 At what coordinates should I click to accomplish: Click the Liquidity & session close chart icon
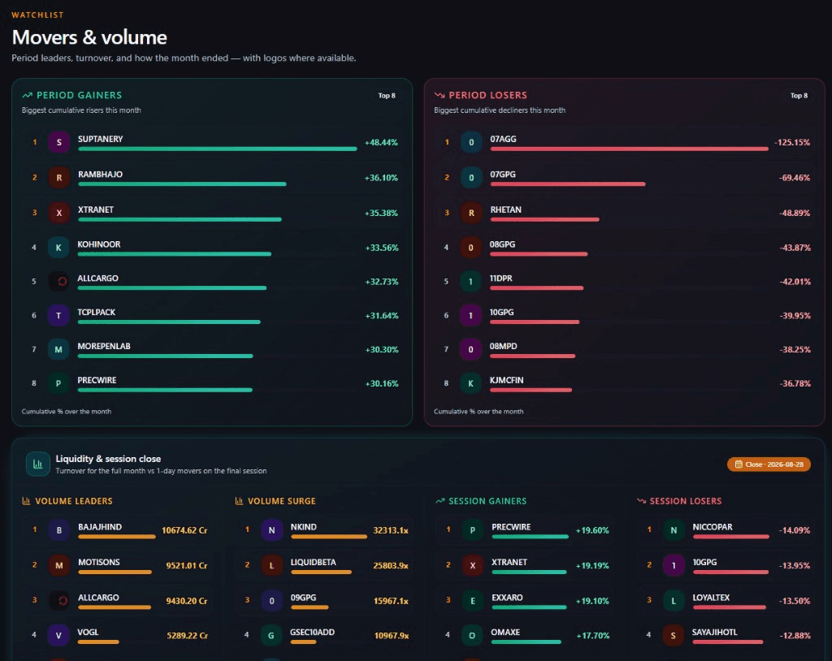37,464
